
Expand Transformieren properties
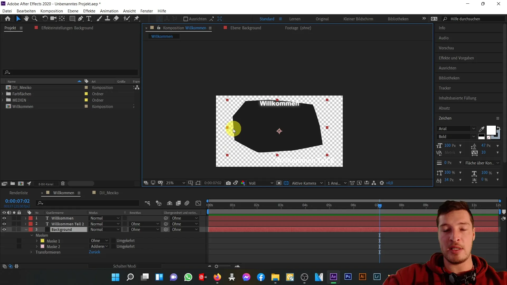click(31, 252)
